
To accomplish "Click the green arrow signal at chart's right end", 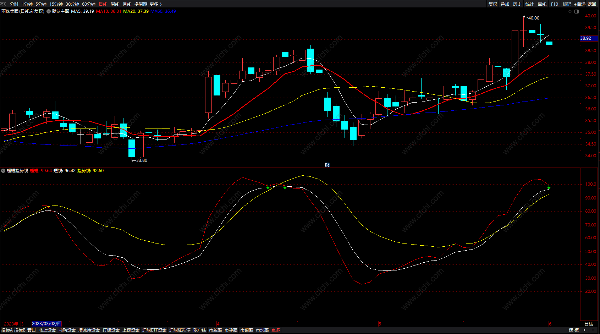I will tap(549, 187).
